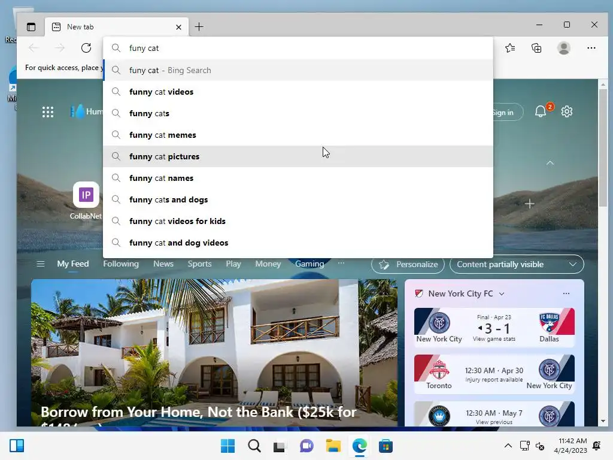Viewport: 613px width, 460px height.
Task: Select funy cat Bing Search suggestion
Action: [x=298, y=71]
